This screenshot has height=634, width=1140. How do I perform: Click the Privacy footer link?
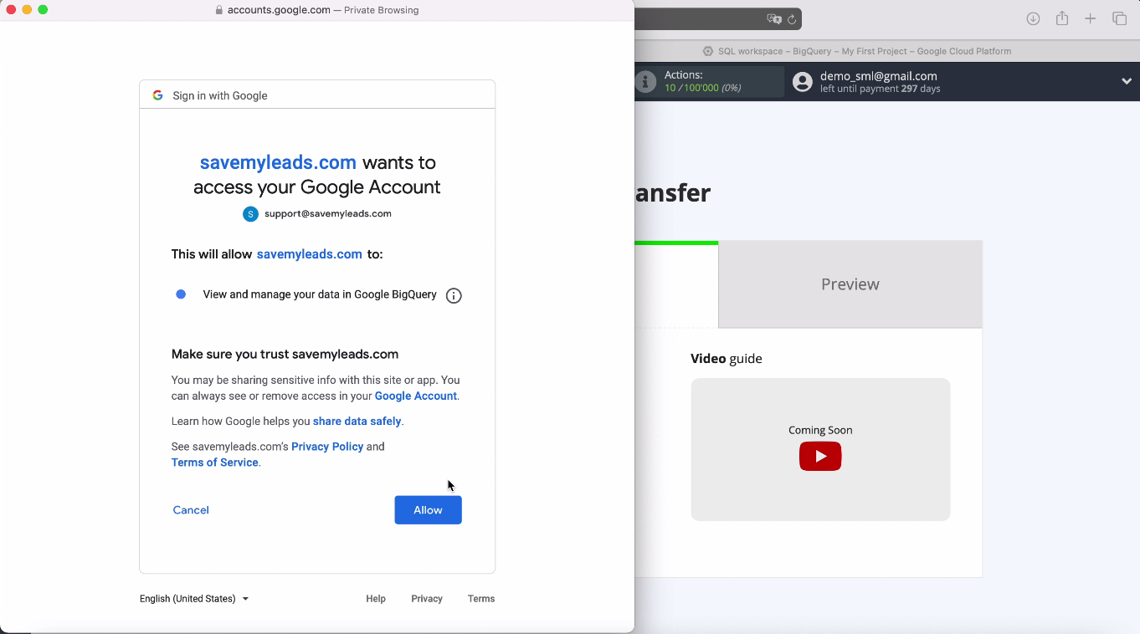coord(427,599)
